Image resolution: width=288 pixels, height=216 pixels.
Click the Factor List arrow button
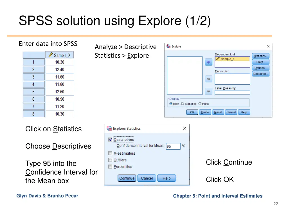(208, 79)
